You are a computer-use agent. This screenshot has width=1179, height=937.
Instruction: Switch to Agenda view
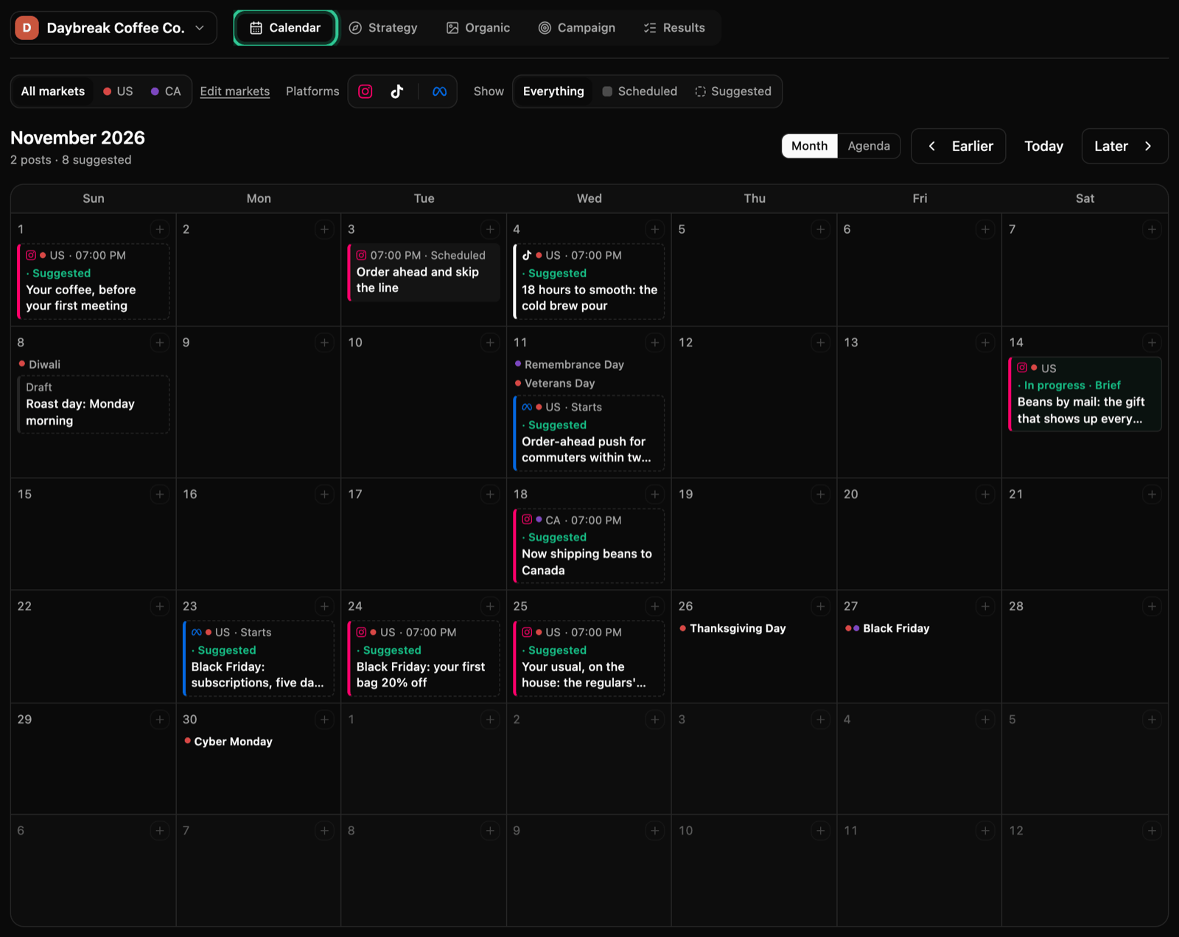coord(869,146)
